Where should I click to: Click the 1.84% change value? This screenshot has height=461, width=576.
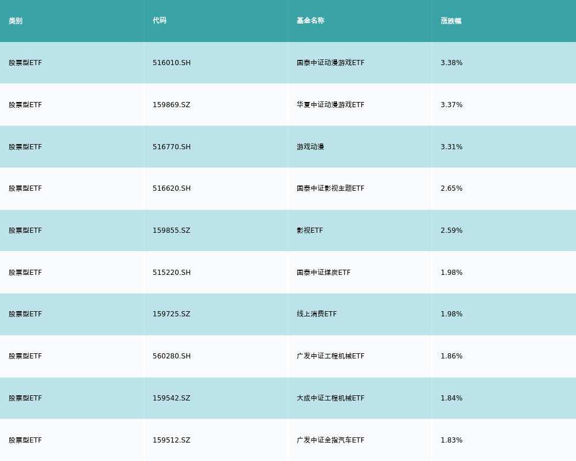coord(452,398)
